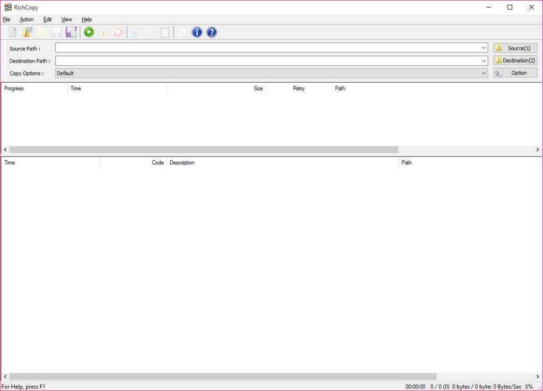Click the upper pane horizontal scrollbar thumb
543x391 pixels.
point(204,150)
